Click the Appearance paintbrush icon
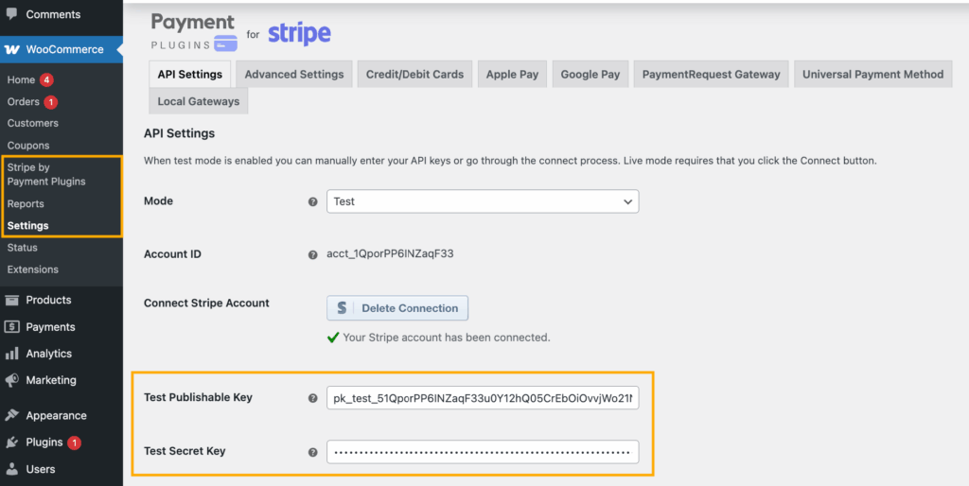 click(11, 416)
